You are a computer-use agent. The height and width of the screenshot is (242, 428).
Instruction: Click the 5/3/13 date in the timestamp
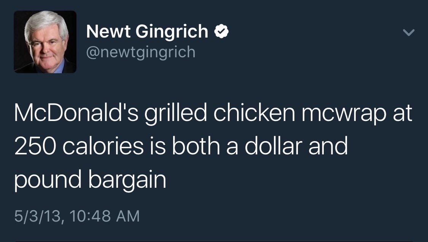pyautogui.click(x=37, y=216)
